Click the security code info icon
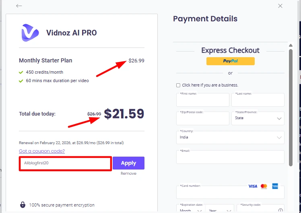 coord(280,210)
